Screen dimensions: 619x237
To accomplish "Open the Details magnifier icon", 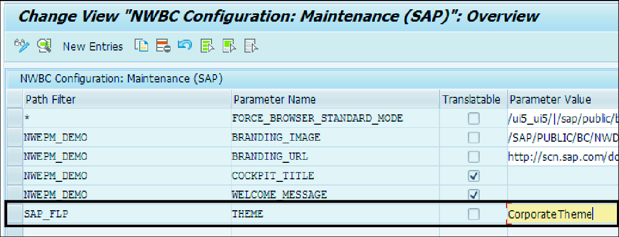I will tap(45, 46).
